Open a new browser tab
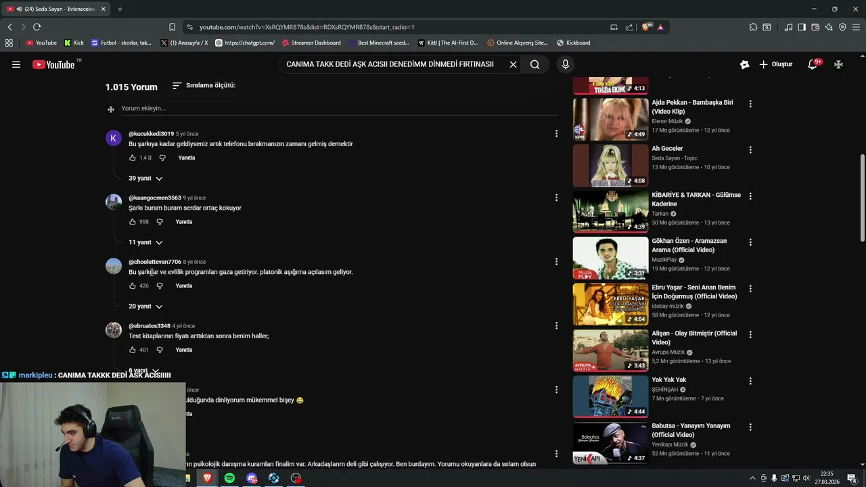Screen dimensions: 866x487 pos(120,9)
